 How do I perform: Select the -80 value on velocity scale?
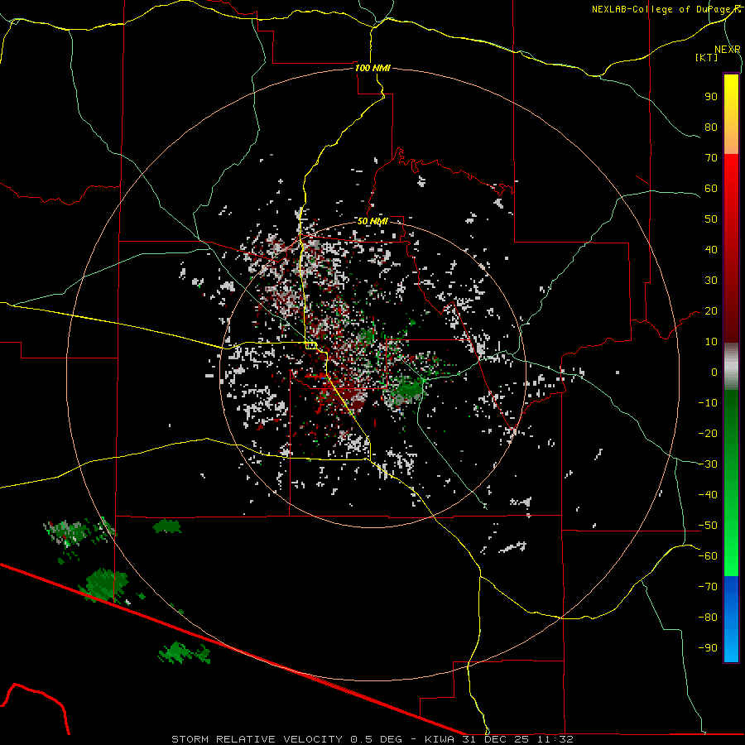[708, 618]
